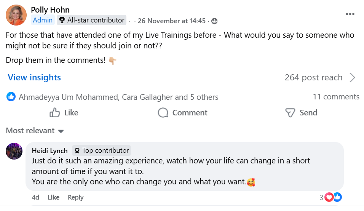Click the Admin badge label
Image resolution: width=364 pixels, height=211 pixels.
43,20
